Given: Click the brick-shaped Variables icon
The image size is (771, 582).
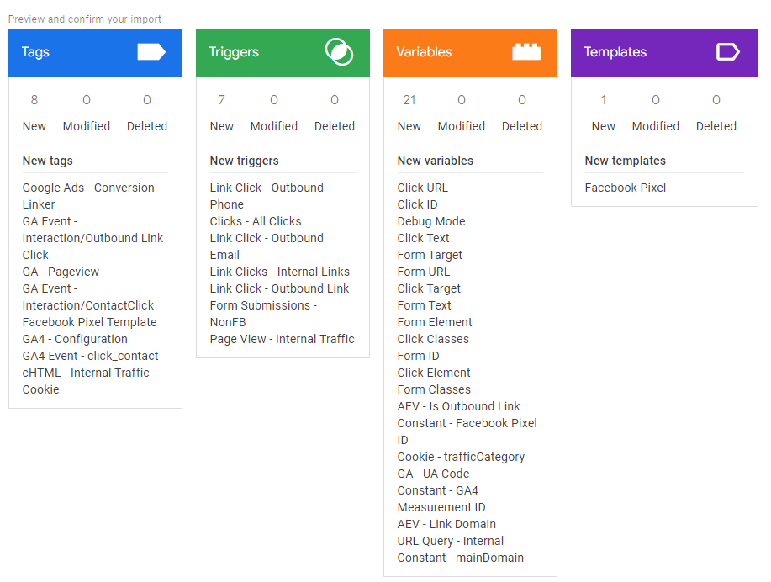Looking at the screenshot, I should pyautogui.click(x=526, y=51).
